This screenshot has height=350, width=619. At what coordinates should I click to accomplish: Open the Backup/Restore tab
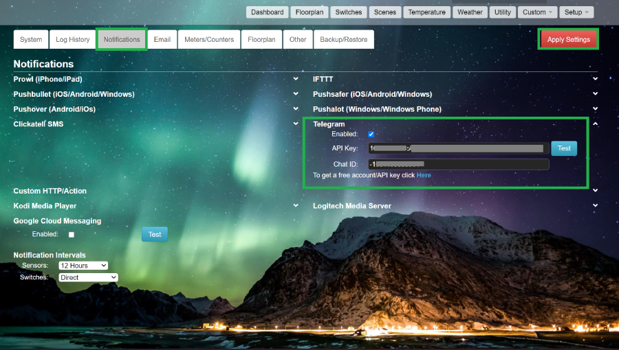coord(344,40)
